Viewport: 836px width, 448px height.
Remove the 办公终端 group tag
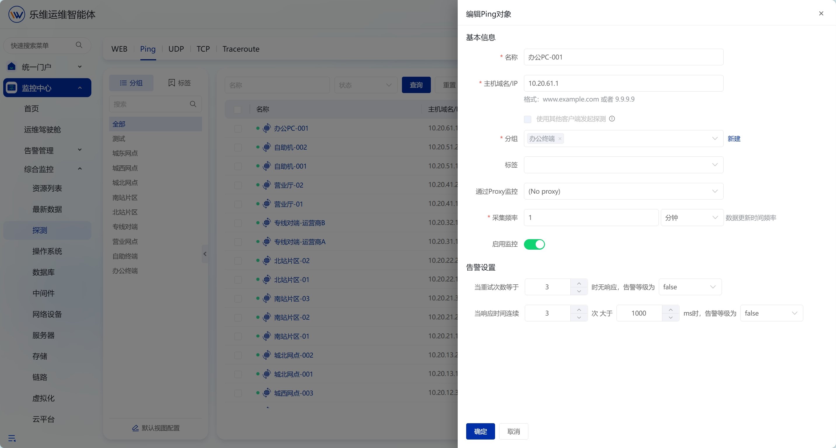pyautogui.click(x=560, y=139)
